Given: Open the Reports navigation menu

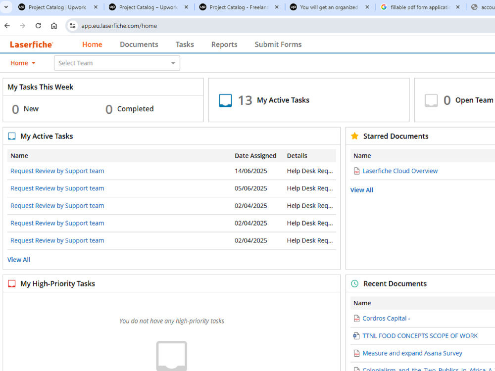Looking at the screenshot, I should coord(224,45).
